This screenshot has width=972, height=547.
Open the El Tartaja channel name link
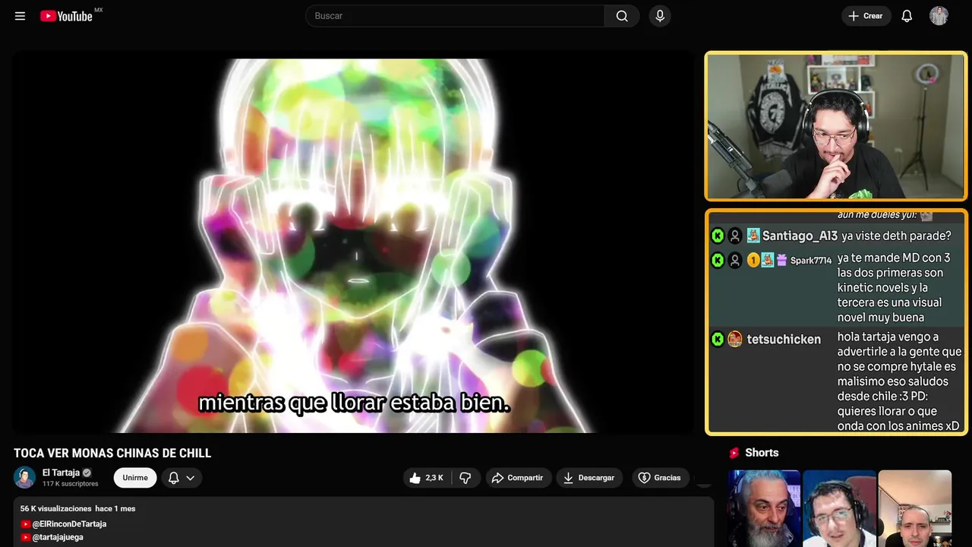coord(61,473)
